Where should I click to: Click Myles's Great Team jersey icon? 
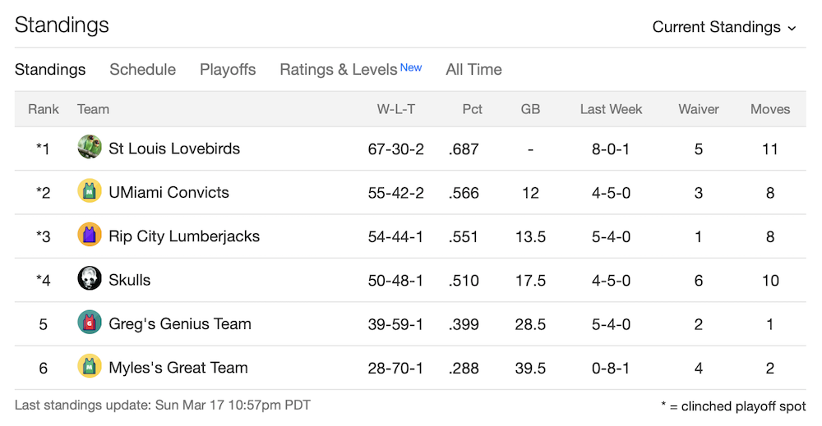pos(89,366)
